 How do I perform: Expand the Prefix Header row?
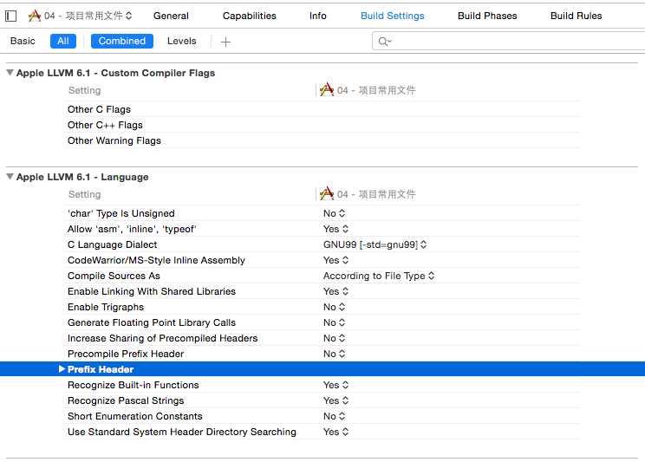click(62, 369)
